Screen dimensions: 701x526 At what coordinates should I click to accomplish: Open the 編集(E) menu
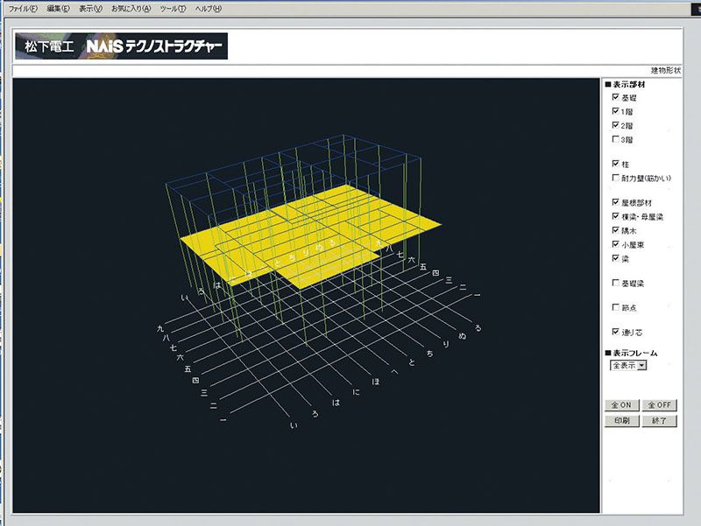point(58,8)
